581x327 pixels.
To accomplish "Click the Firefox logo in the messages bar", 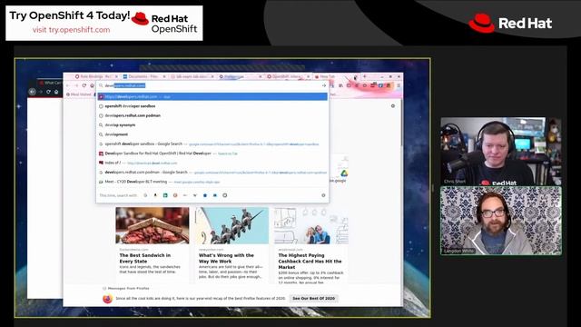I will [107, 299].
